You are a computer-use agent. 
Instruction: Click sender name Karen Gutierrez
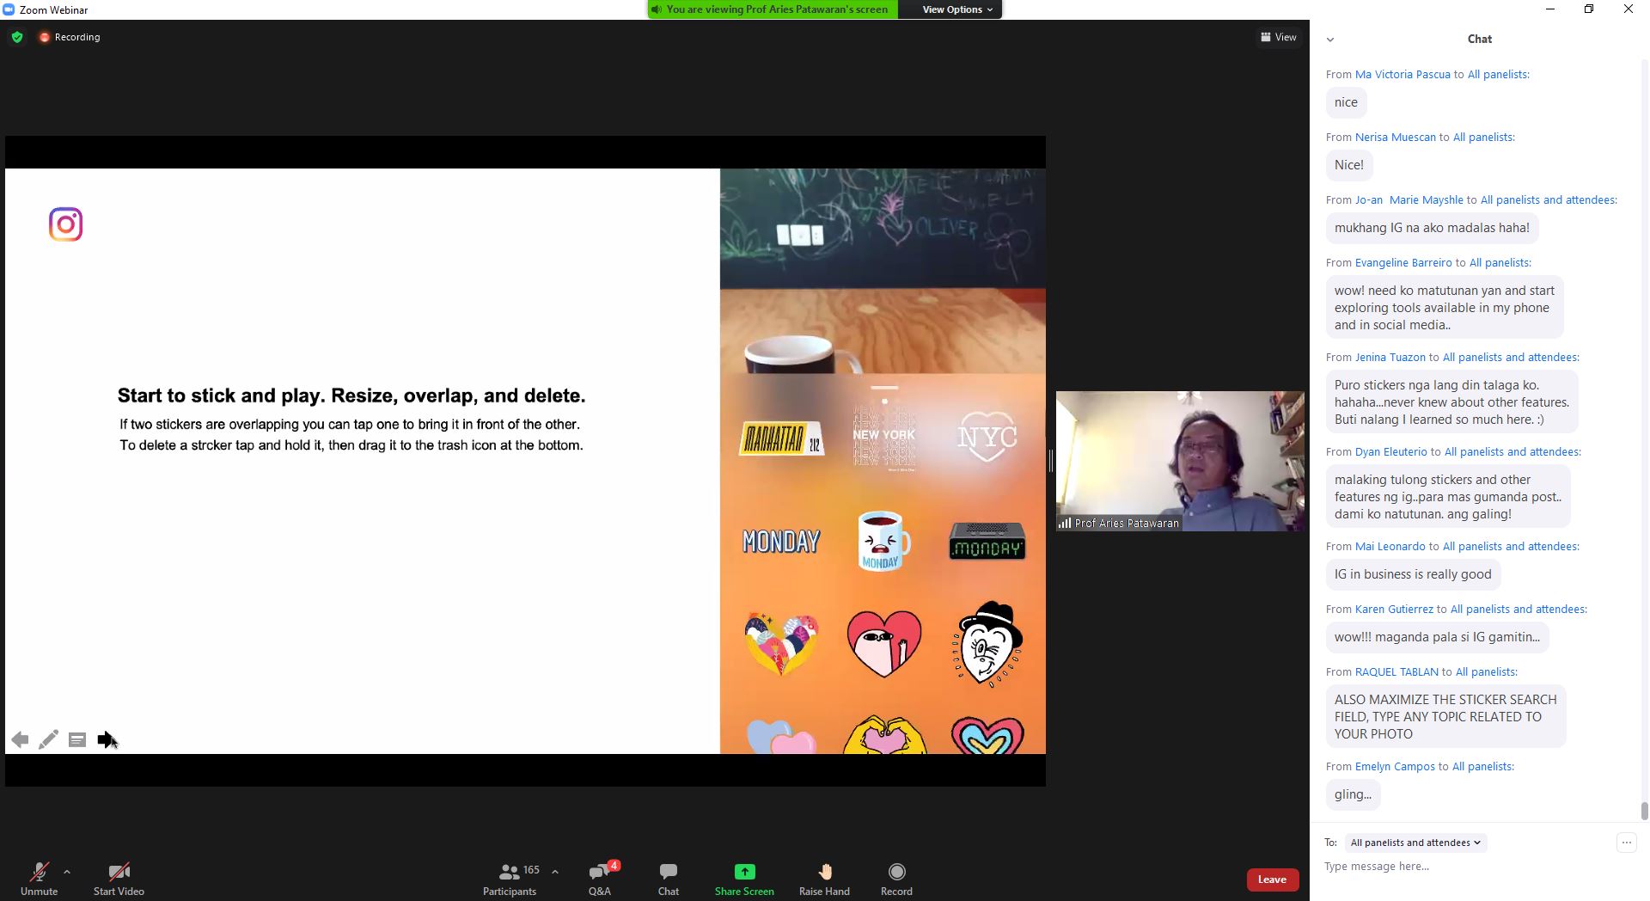(x=1394, y=610)
